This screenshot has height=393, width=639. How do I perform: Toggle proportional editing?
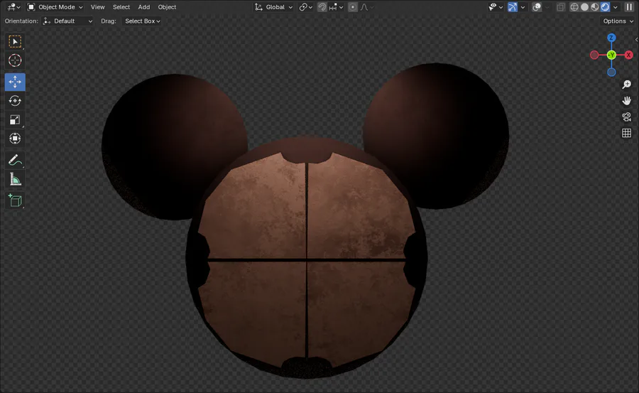(x=352, y=7)
